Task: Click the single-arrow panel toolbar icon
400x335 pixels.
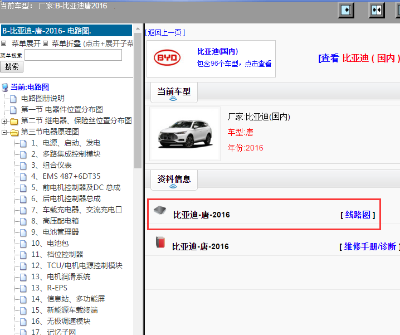Action: click(x=346, y=10)
